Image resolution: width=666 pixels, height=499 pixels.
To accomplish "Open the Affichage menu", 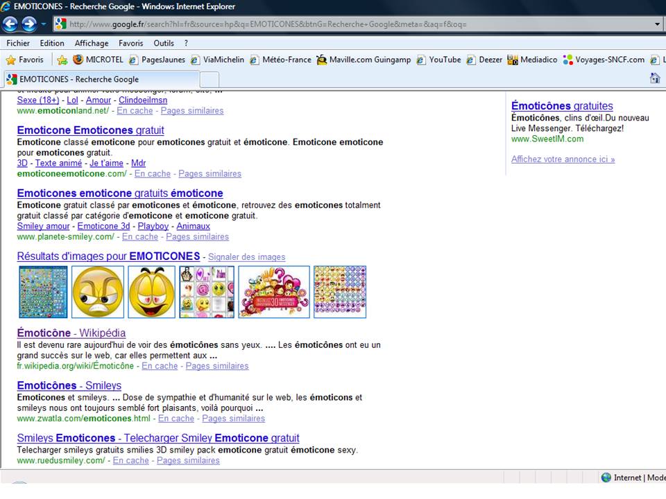I will (x=92, y=43).
